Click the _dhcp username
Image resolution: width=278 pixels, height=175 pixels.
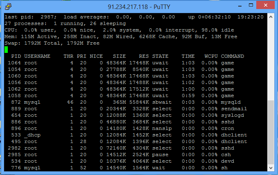32,135
